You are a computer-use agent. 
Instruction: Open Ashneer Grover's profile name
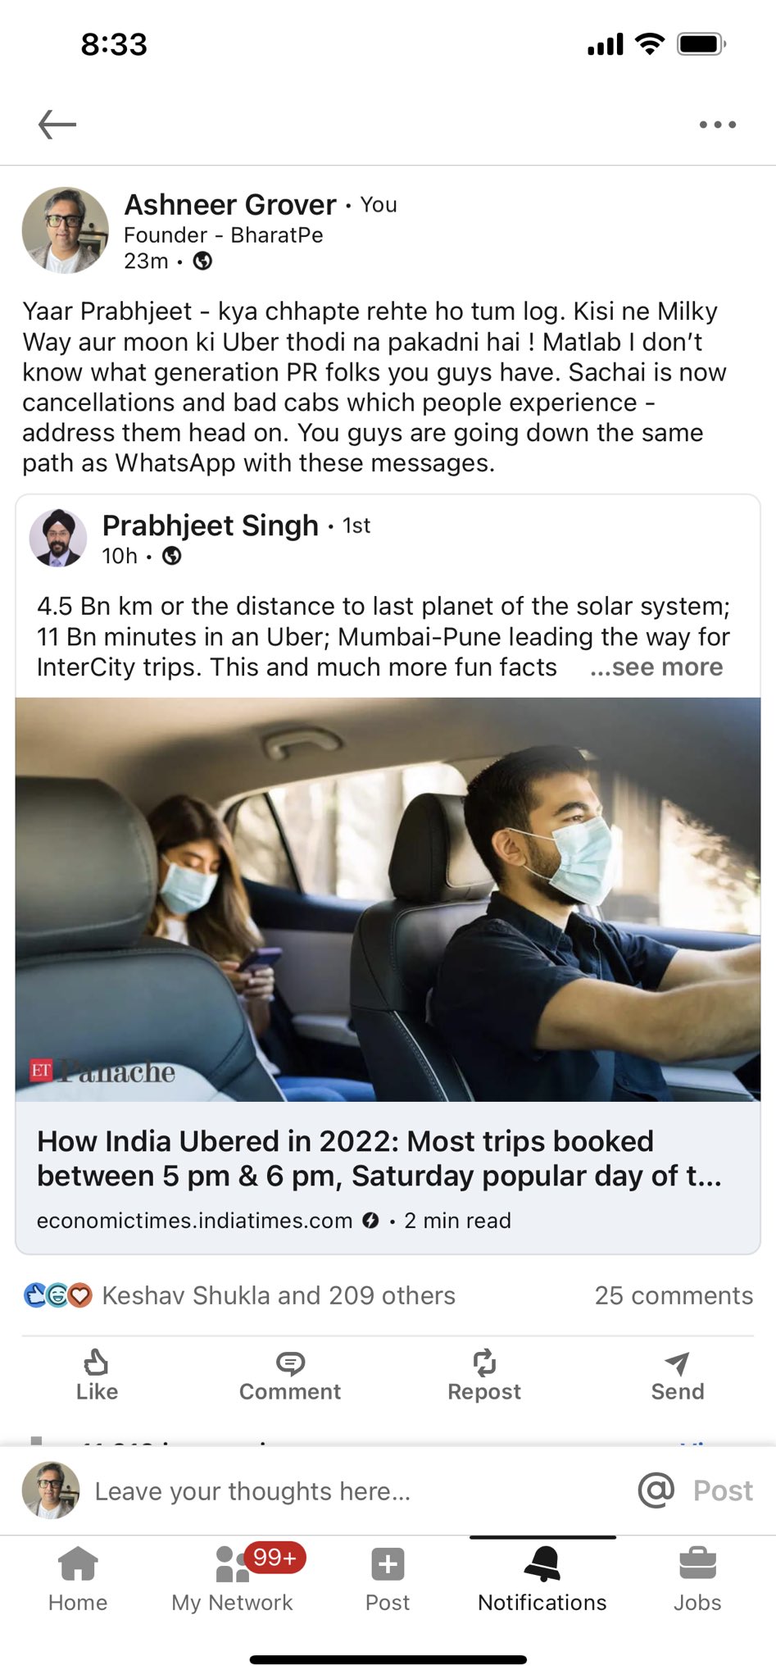pos(230,204)
